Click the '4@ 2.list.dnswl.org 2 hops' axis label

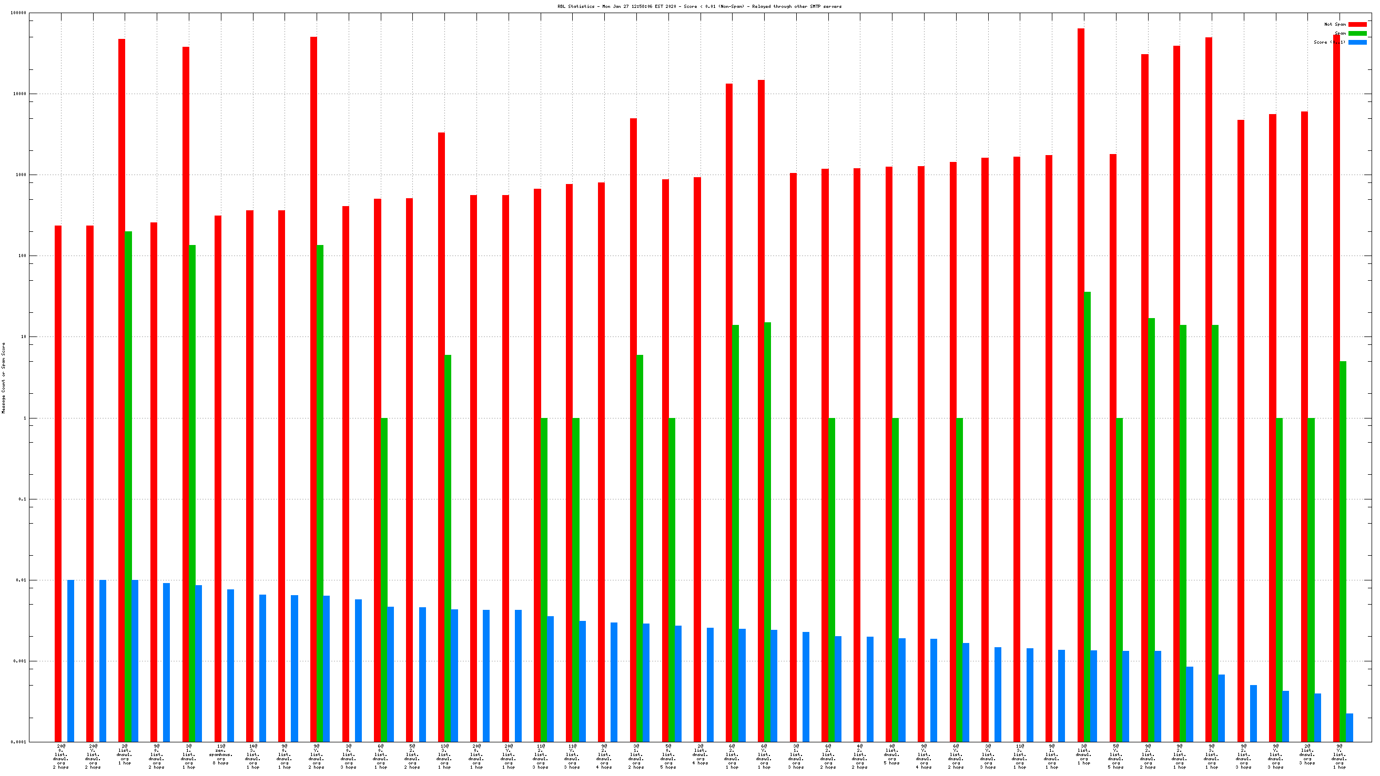(x=859, y=755)
